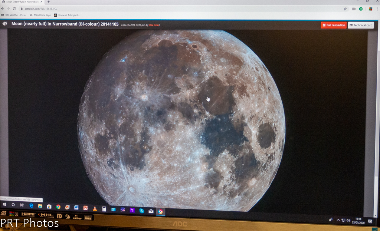Screen dimensions: 380x231
Task: Click the volume speaker icon in tray
Action: coord(348,220)
